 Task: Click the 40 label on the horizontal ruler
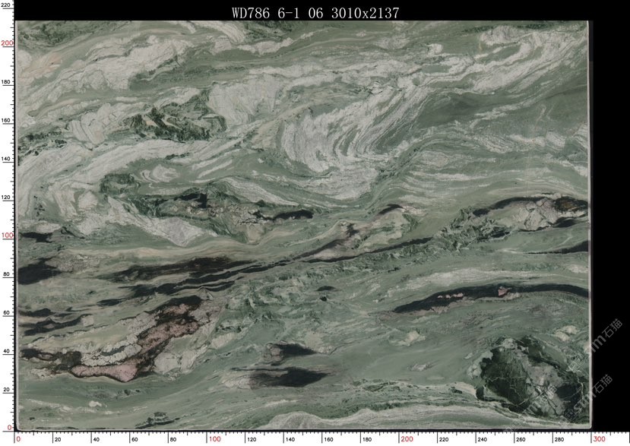pyautogui.click(x=96, y=439)
